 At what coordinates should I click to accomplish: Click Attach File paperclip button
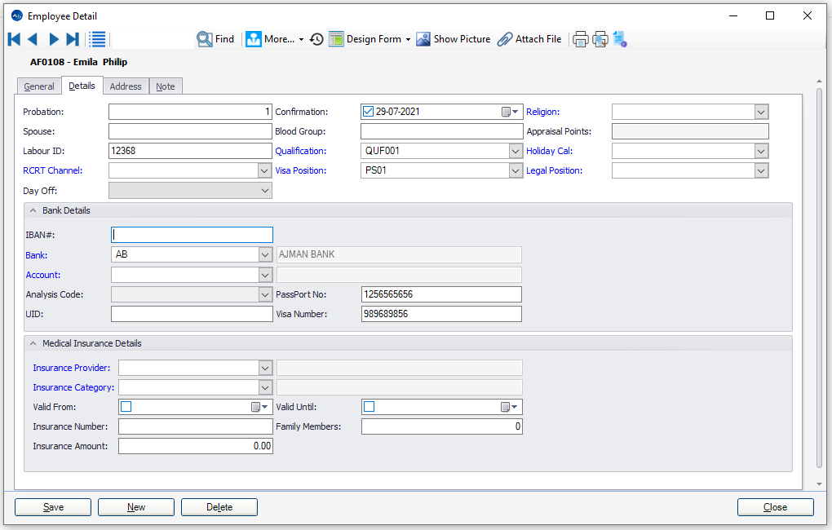tap(529, 38)
